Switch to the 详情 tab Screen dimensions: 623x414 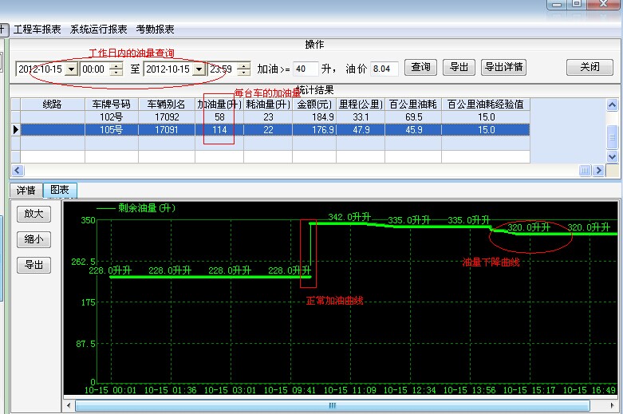point(26,191)
